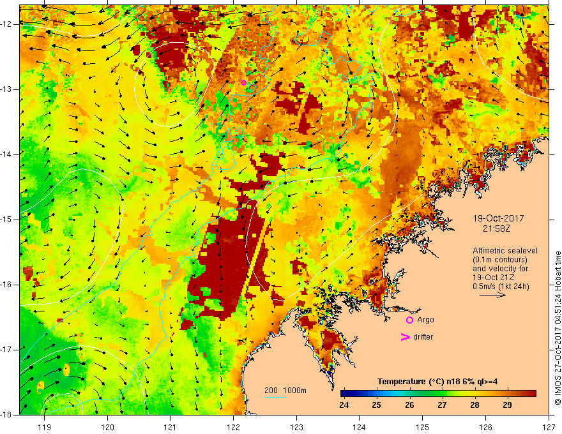Click the date text 19-Oct-2017
562x434 pixels.
point(498,218)
